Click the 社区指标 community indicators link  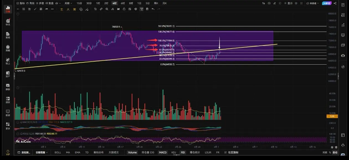(231, 152)
